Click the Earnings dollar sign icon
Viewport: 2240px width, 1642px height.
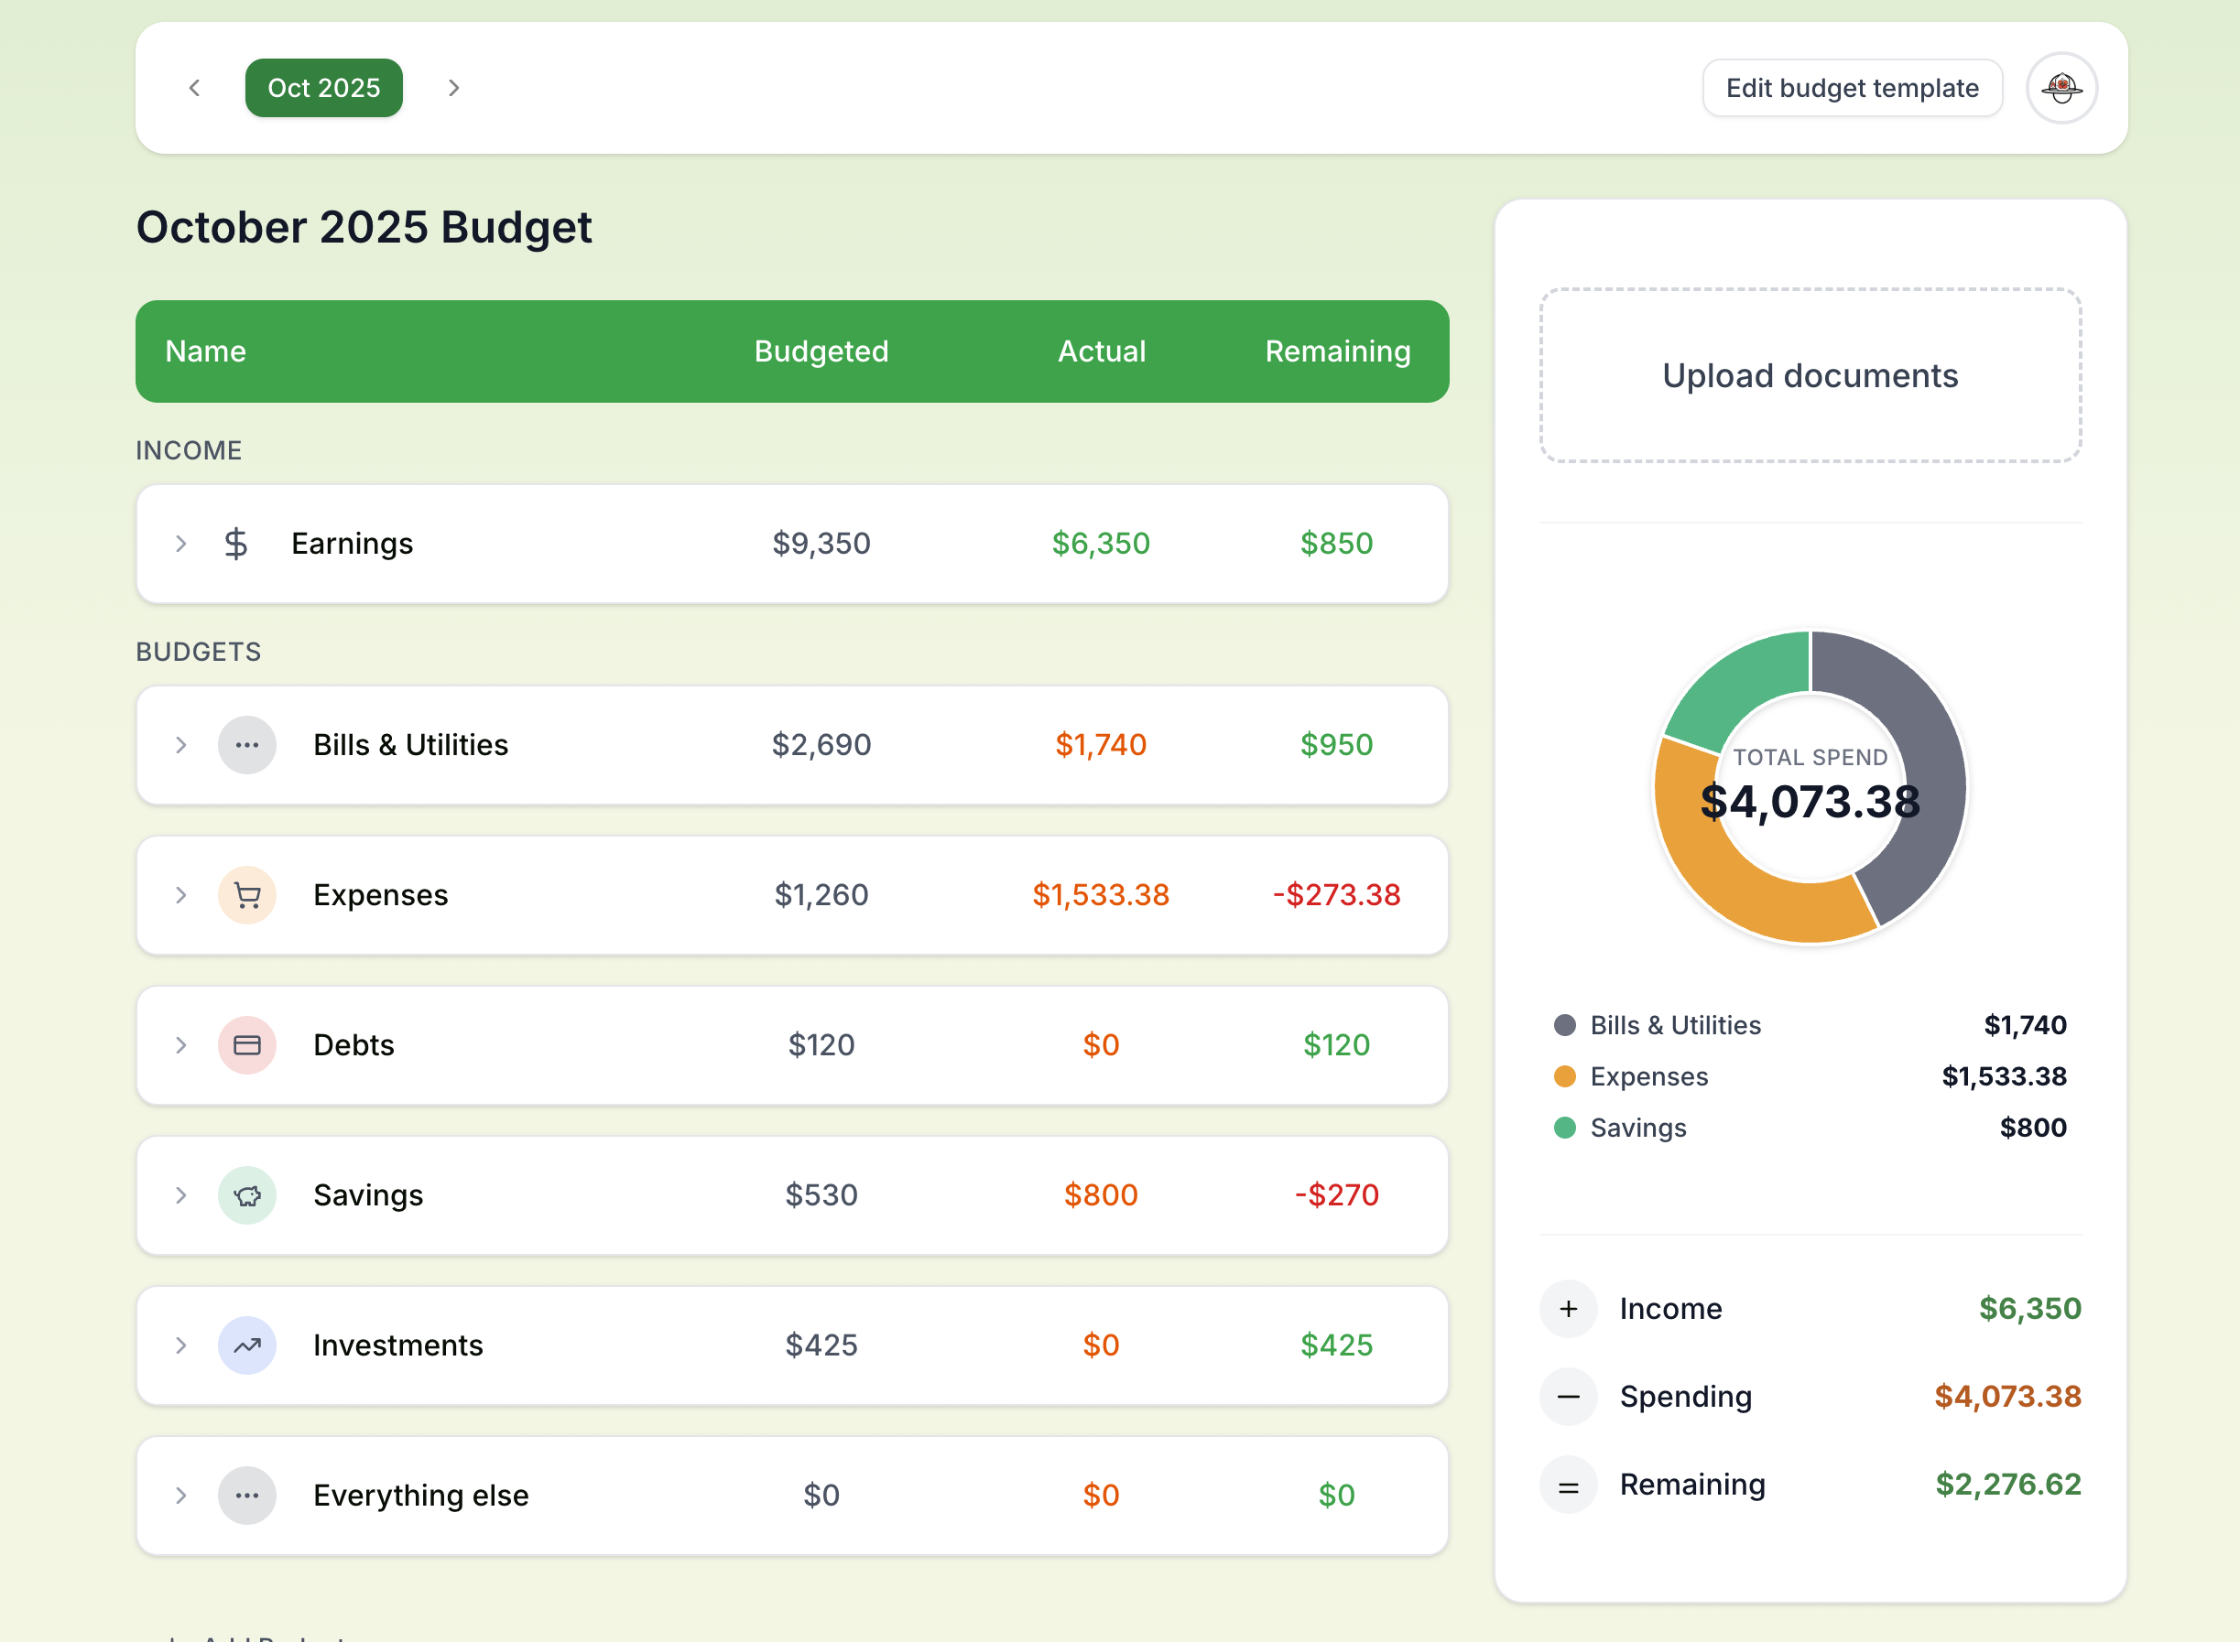click(236, 544)
